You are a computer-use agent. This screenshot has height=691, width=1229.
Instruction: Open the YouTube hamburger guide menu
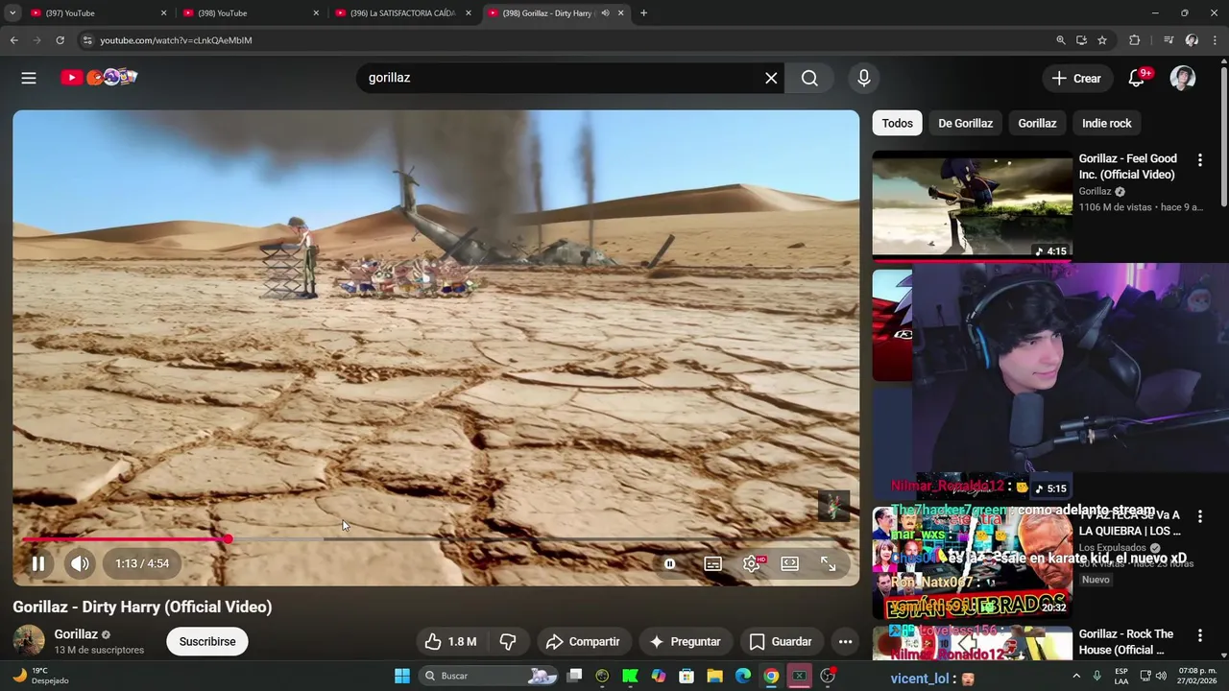[29, 78]
